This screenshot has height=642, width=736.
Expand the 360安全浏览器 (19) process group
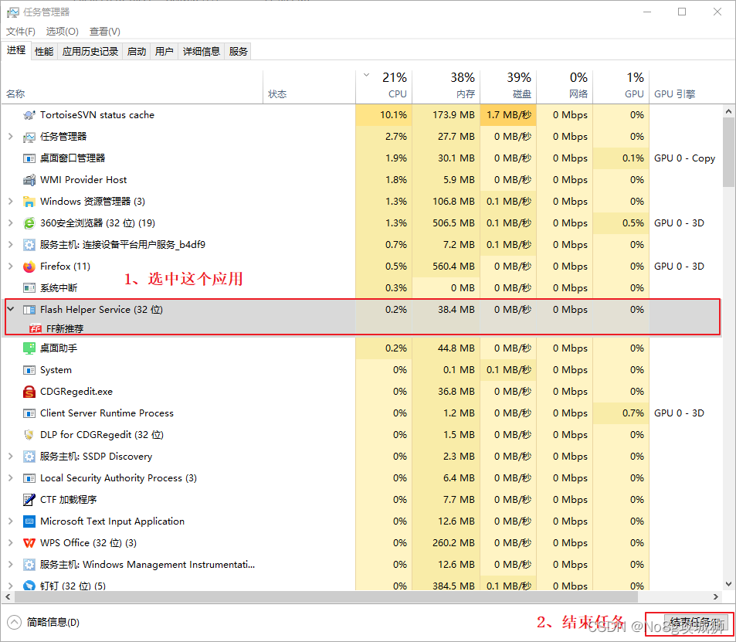pos(10,223)
